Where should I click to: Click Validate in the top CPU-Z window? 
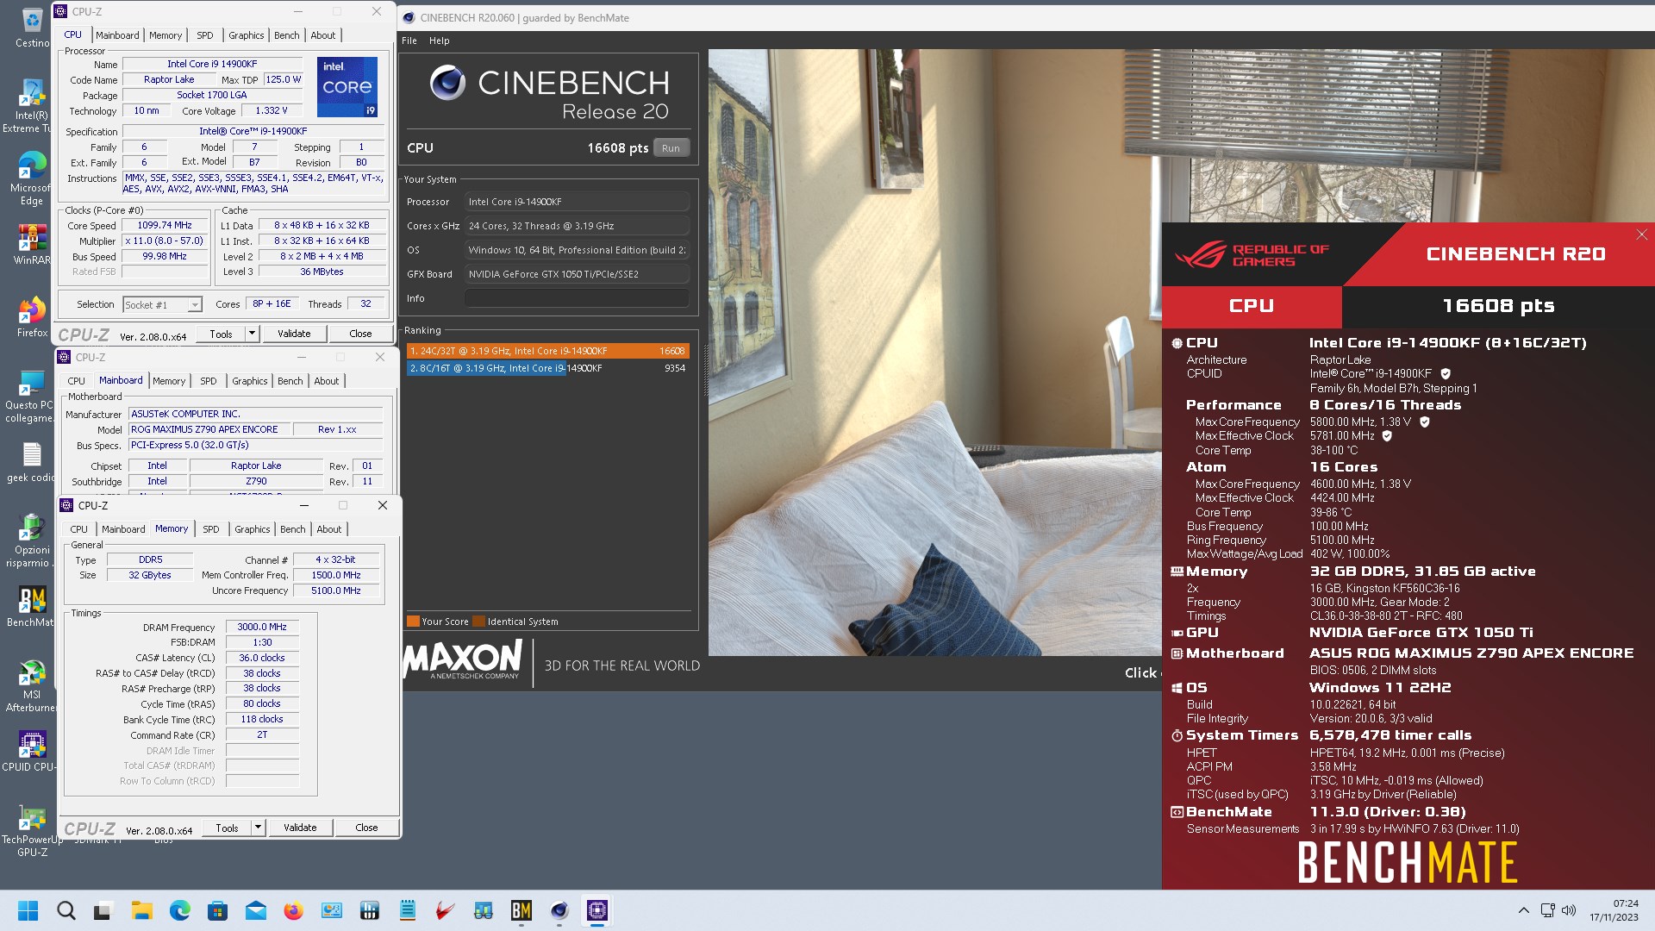pyautogui.click(x=294, y=334)
